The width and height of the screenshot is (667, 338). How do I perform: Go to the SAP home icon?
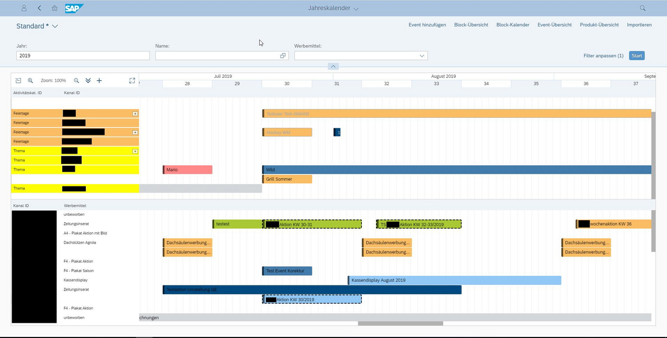click(55, 8)
